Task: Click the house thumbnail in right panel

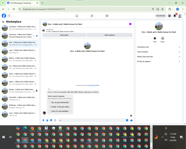Action: [159, 26]
